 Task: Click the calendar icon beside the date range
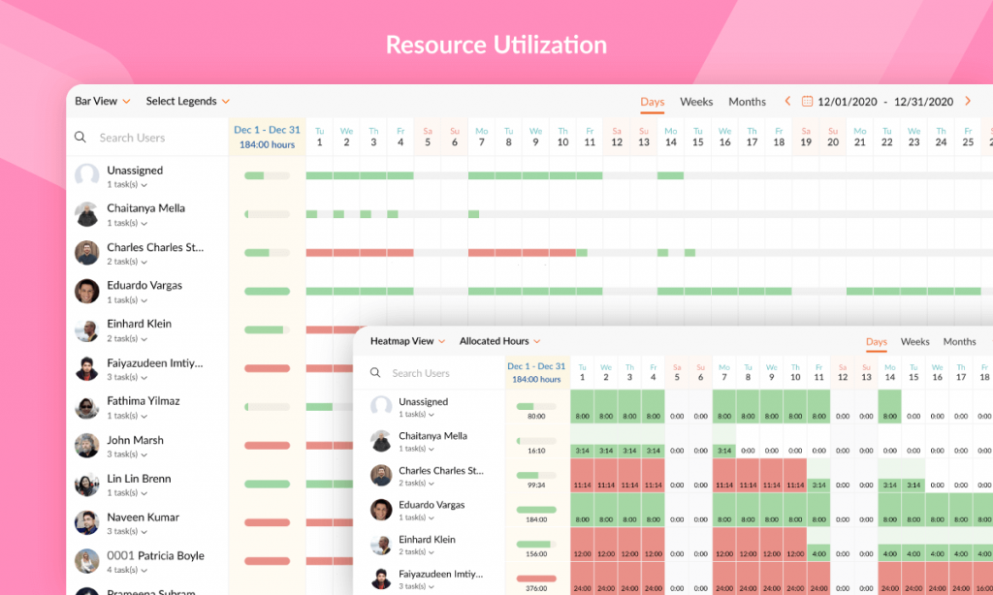pyautogui.click(x=808, y=101)
